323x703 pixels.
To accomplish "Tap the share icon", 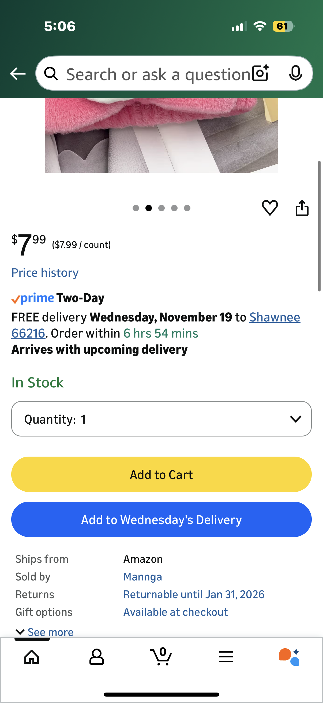I will 302,208.
